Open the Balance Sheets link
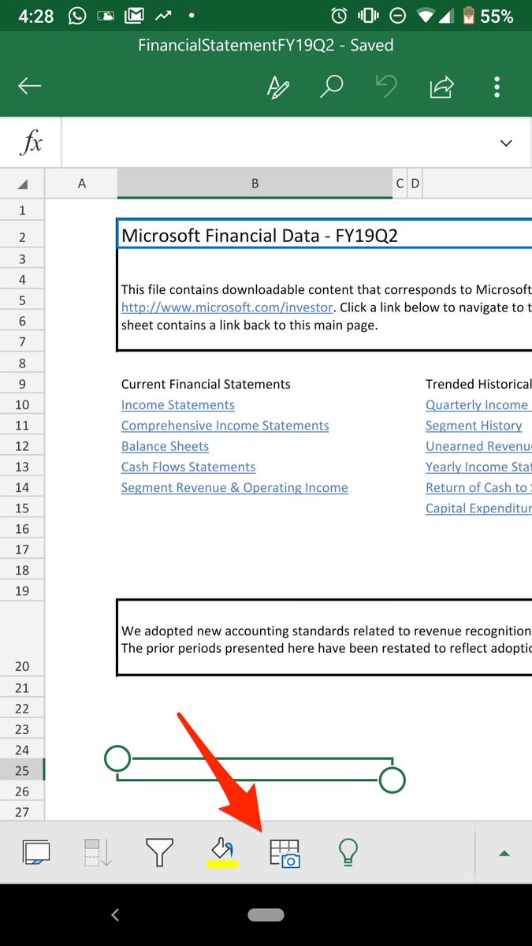Image resolution: width=532 pixels, height=946 pixels. click(165, 446)
